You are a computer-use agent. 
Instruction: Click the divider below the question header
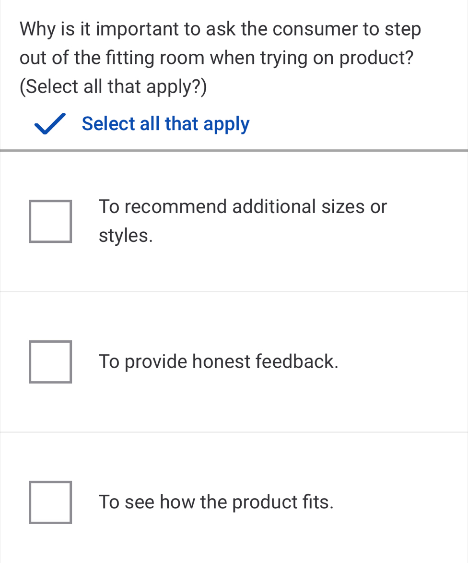pyautogui.click(x=234, y=149)
